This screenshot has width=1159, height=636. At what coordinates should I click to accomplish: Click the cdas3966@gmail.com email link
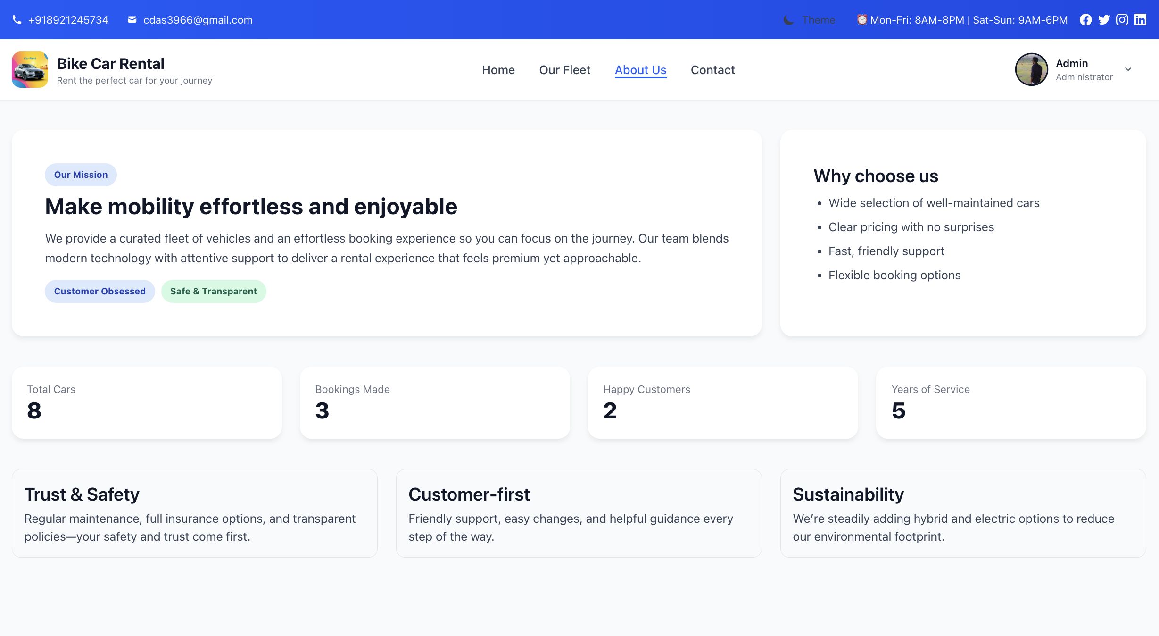(198, 20)
